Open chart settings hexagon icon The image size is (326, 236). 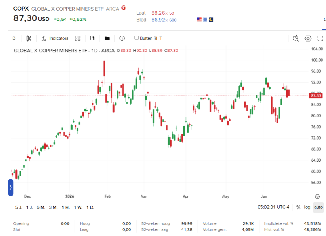tap(308, 38)
